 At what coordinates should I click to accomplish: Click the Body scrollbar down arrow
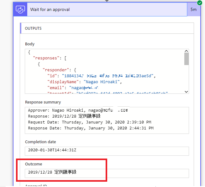click(x=186, y=92)
